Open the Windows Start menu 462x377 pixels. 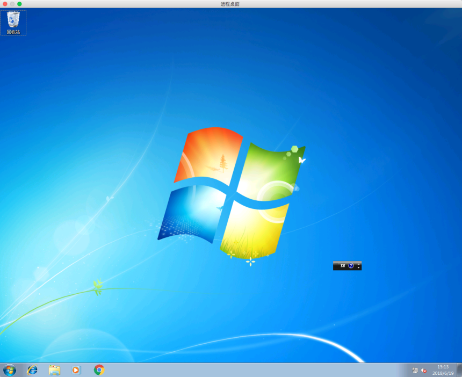click(x=10, y=370)
